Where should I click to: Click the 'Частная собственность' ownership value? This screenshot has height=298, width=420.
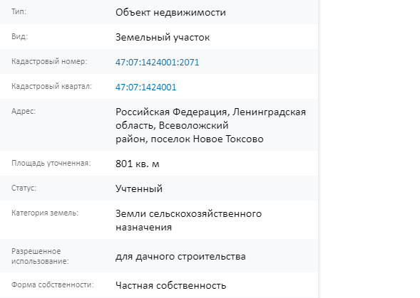(170, 285)
